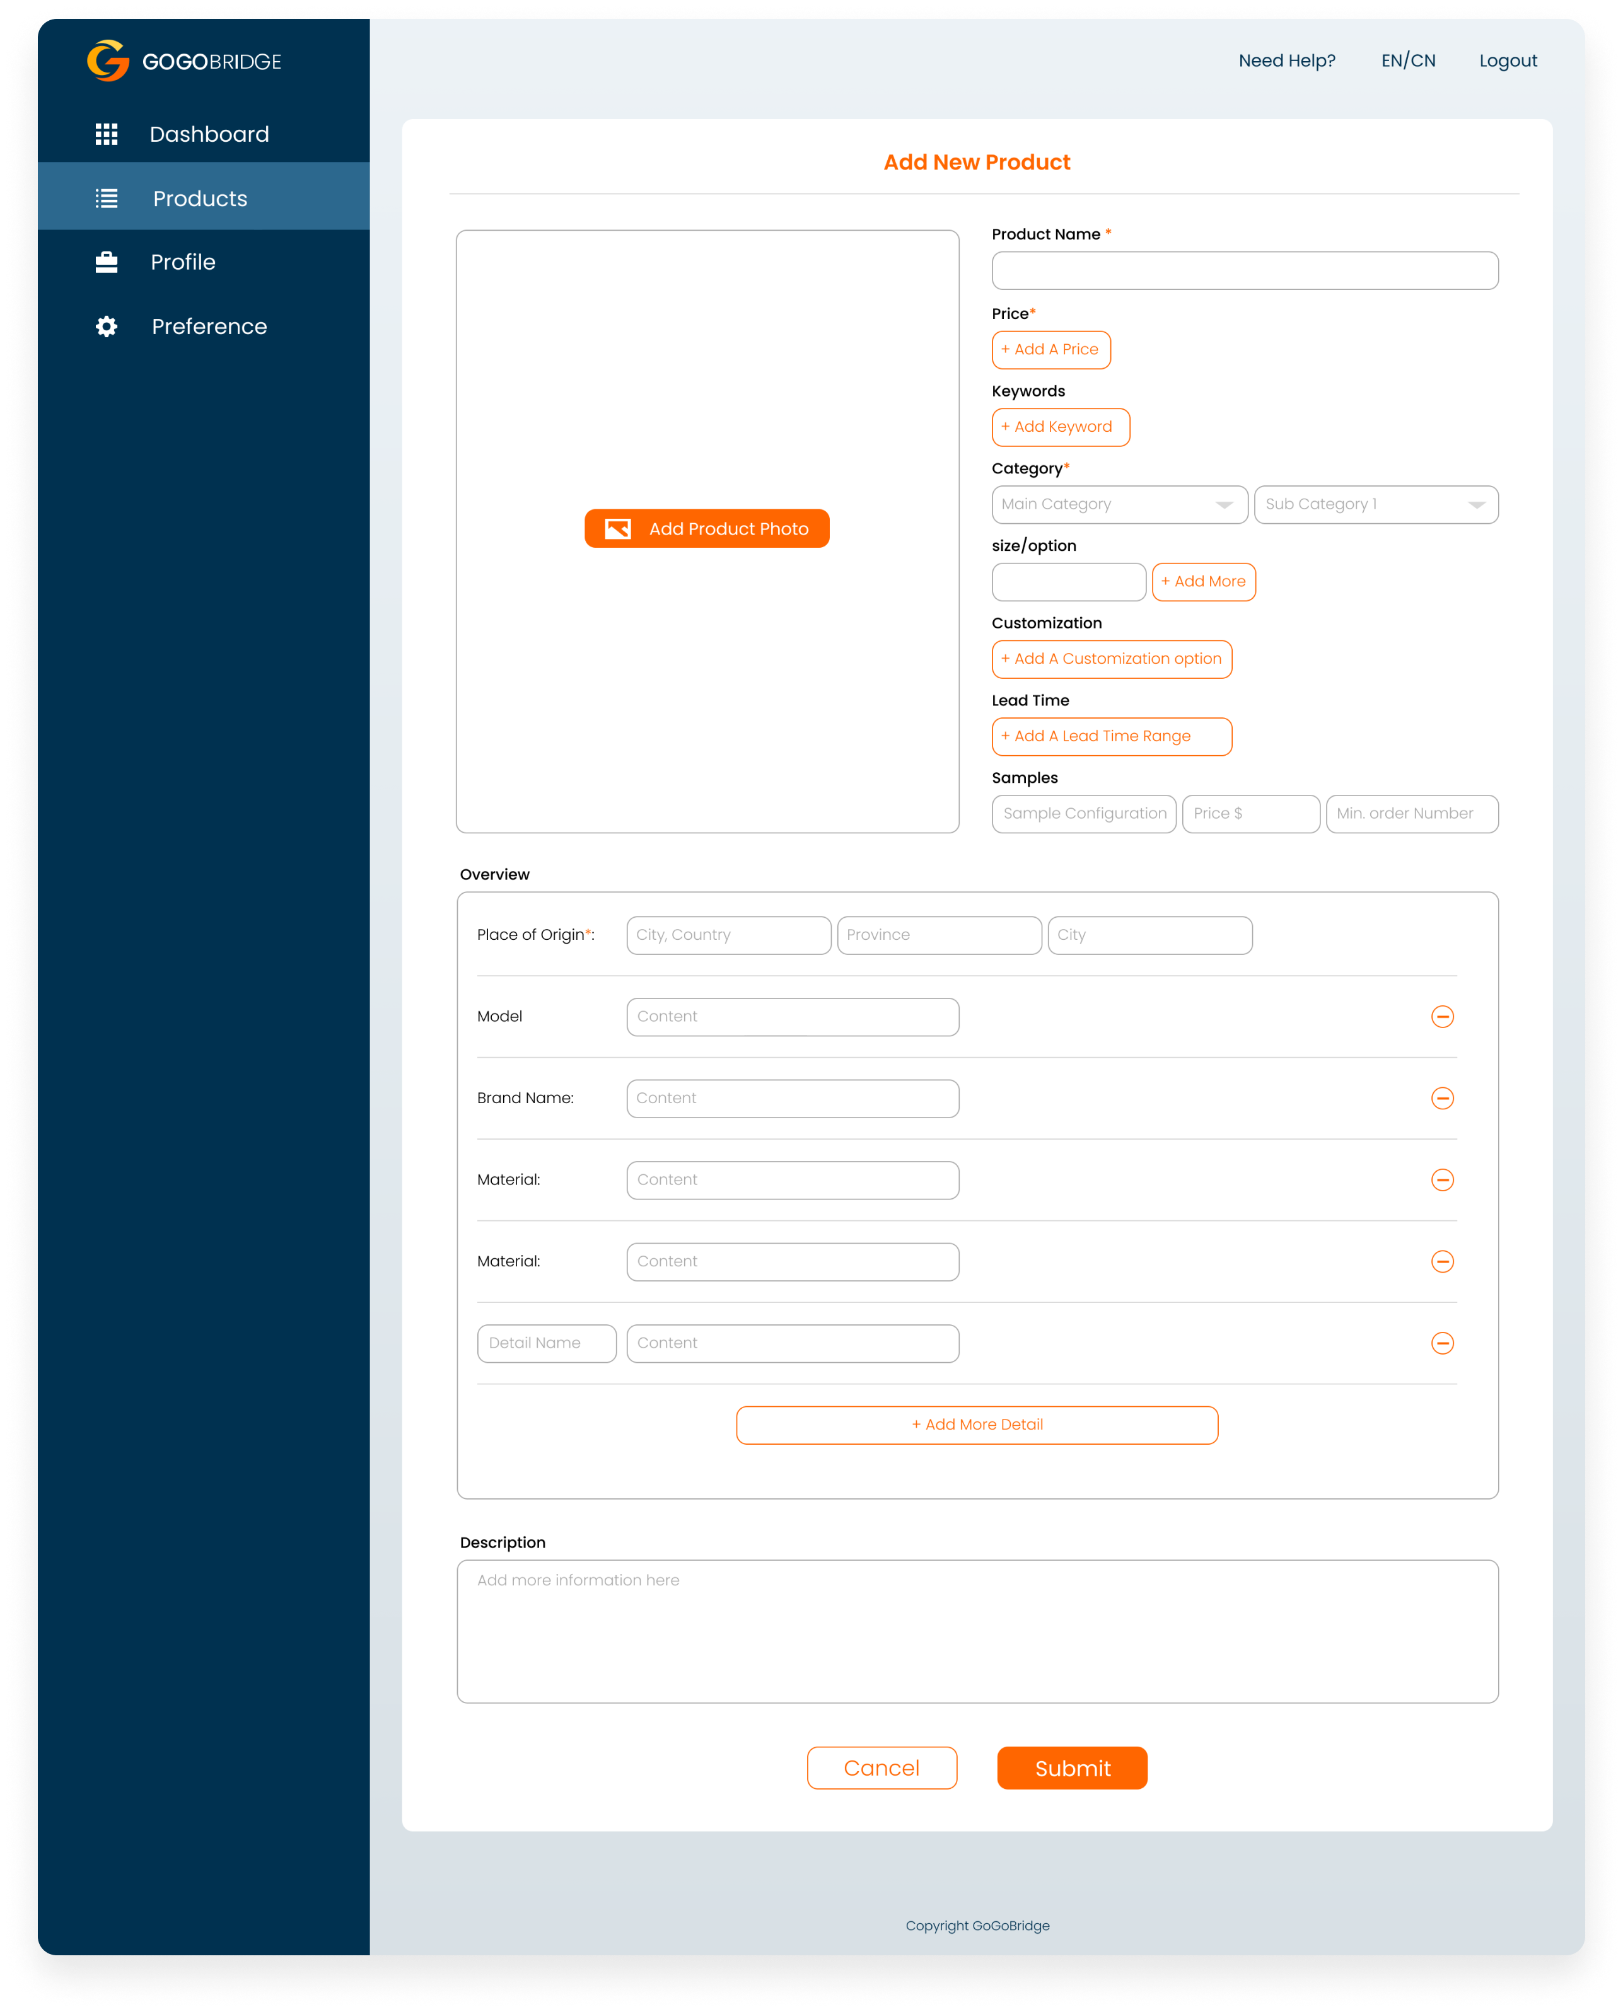Viewport: 1623px width, 2012px height.
Task: Remove the Model detail row
Action: coord(1441,1017)
